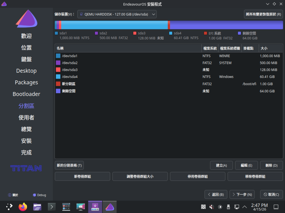
Task: Select the Bootloader step in the sidebar
Action: pos(26,94)
